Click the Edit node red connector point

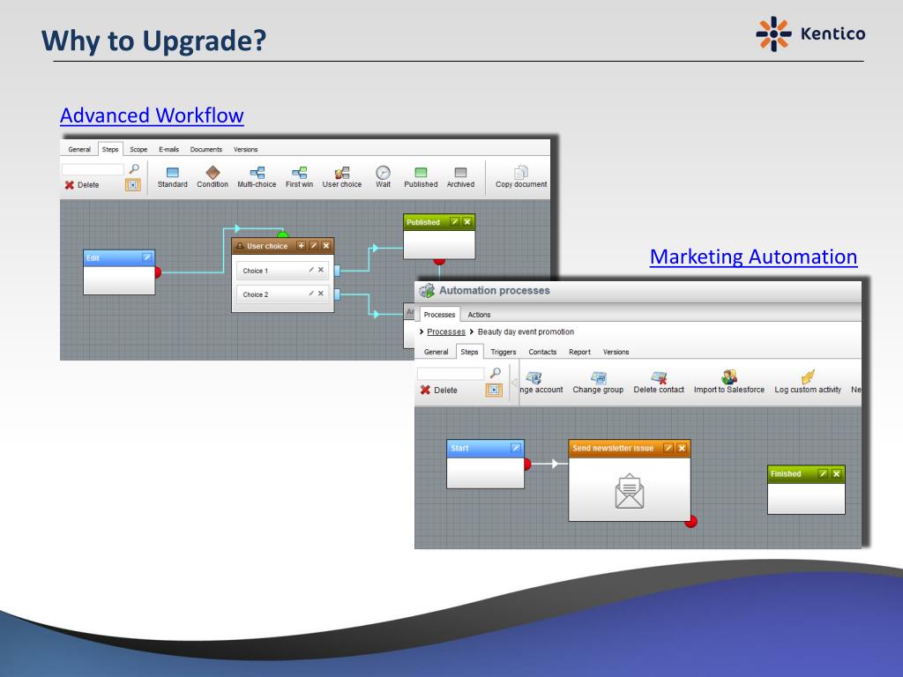pyautogui.click(x=157, y=272)
